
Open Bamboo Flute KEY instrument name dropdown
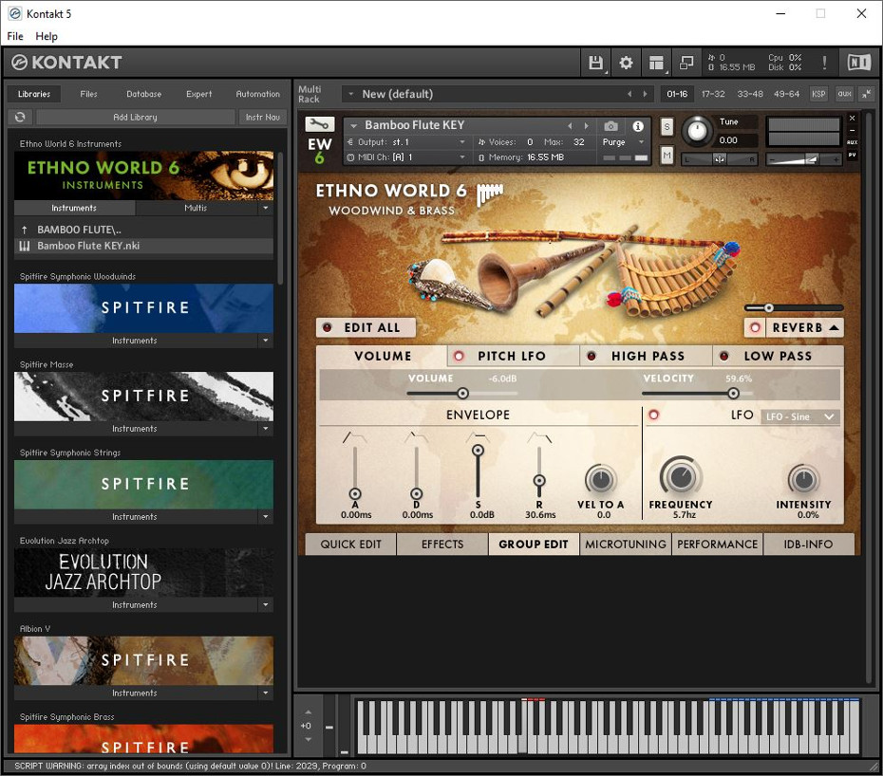[351, 125]
